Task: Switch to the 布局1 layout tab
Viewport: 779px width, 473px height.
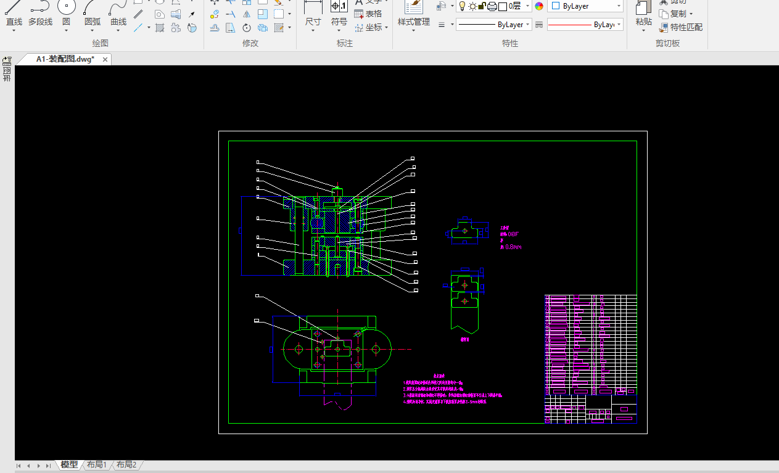Action: pyautogui.click(x=97, y=465)
